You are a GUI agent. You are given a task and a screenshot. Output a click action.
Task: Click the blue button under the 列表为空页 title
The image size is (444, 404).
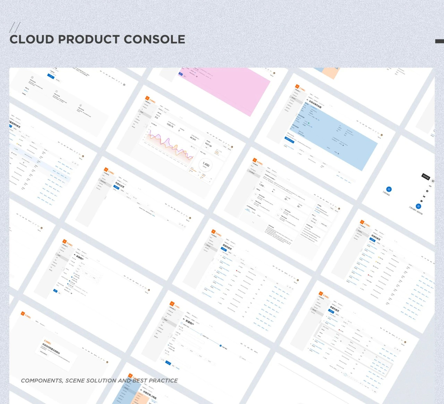[116, 187]
